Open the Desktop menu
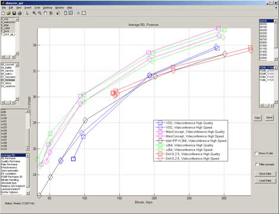The image size is (279, 214). 47,8
